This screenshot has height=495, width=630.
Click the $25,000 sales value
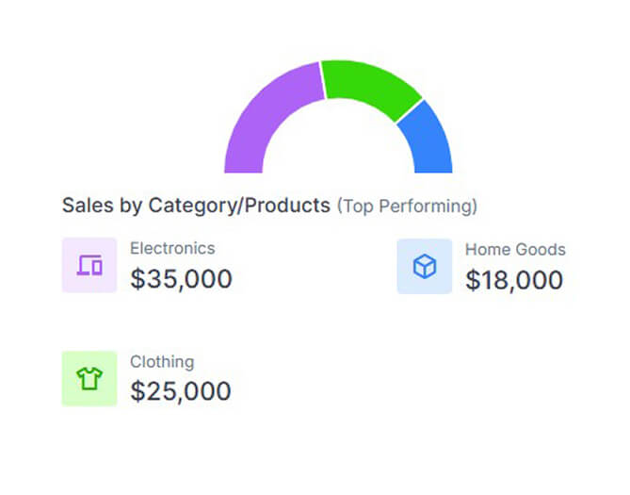(x=181, y=391)
